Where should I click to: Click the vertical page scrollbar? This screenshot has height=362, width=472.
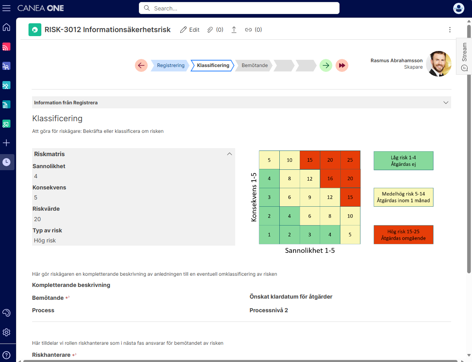(469, 149)
